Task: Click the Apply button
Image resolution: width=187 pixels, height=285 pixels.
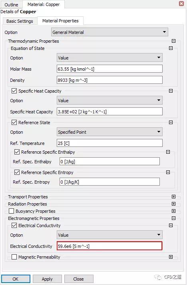Action: coord(47,279)
